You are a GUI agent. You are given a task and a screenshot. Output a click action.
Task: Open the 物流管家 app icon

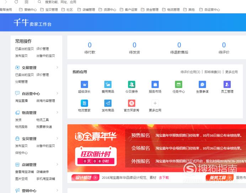click(x=84, y=103)
